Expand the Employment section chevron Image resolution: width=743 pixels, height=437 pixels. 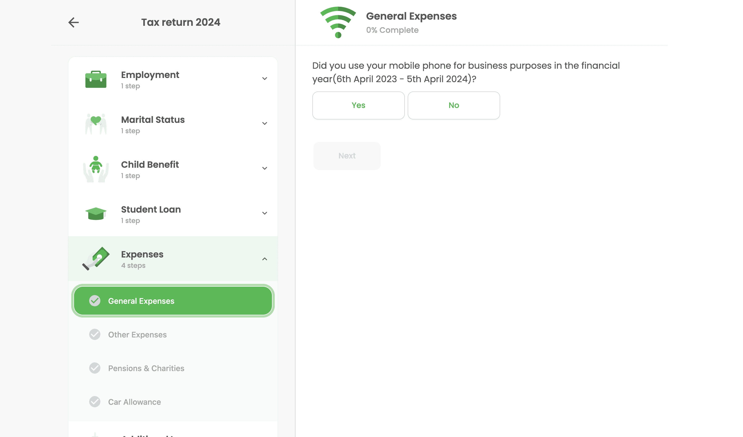tap(264, 79)
